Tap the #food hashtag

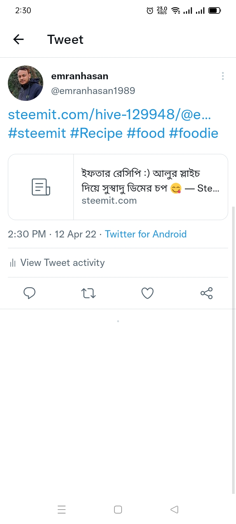point(146,133)
